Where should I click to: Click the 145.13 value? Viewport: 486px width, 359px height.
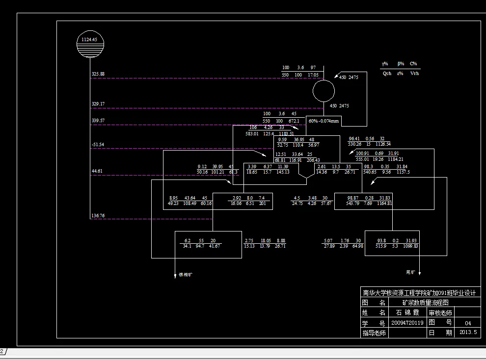click(x=283, y=172)
